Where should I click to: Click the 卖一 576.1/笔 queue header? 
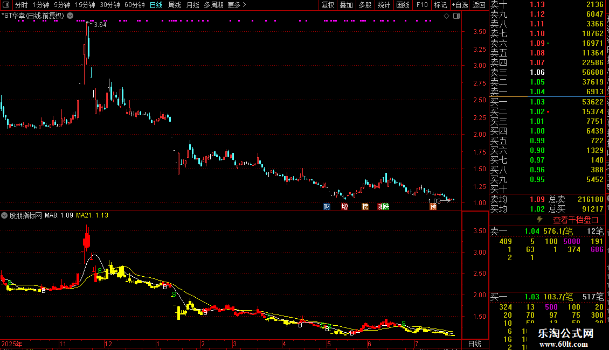coord(547,231)
